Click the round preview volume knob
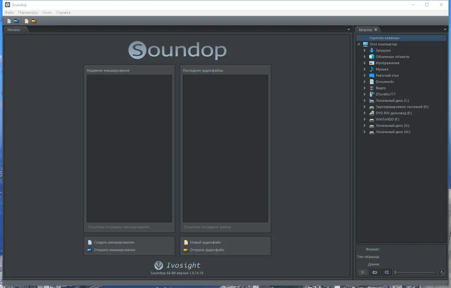This screenshot has height=288, width=451. 442,272
